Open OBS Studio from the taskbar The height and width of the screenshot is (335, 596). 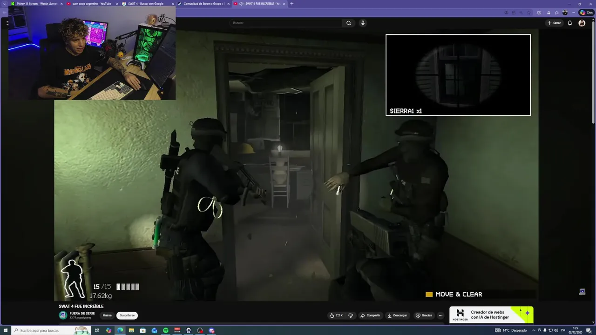click(200, 330)
